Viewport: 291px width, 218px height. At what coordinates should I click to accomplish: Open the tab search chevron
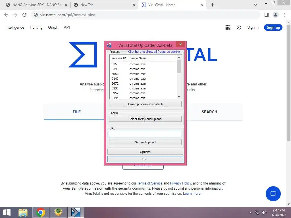(255, 5)
